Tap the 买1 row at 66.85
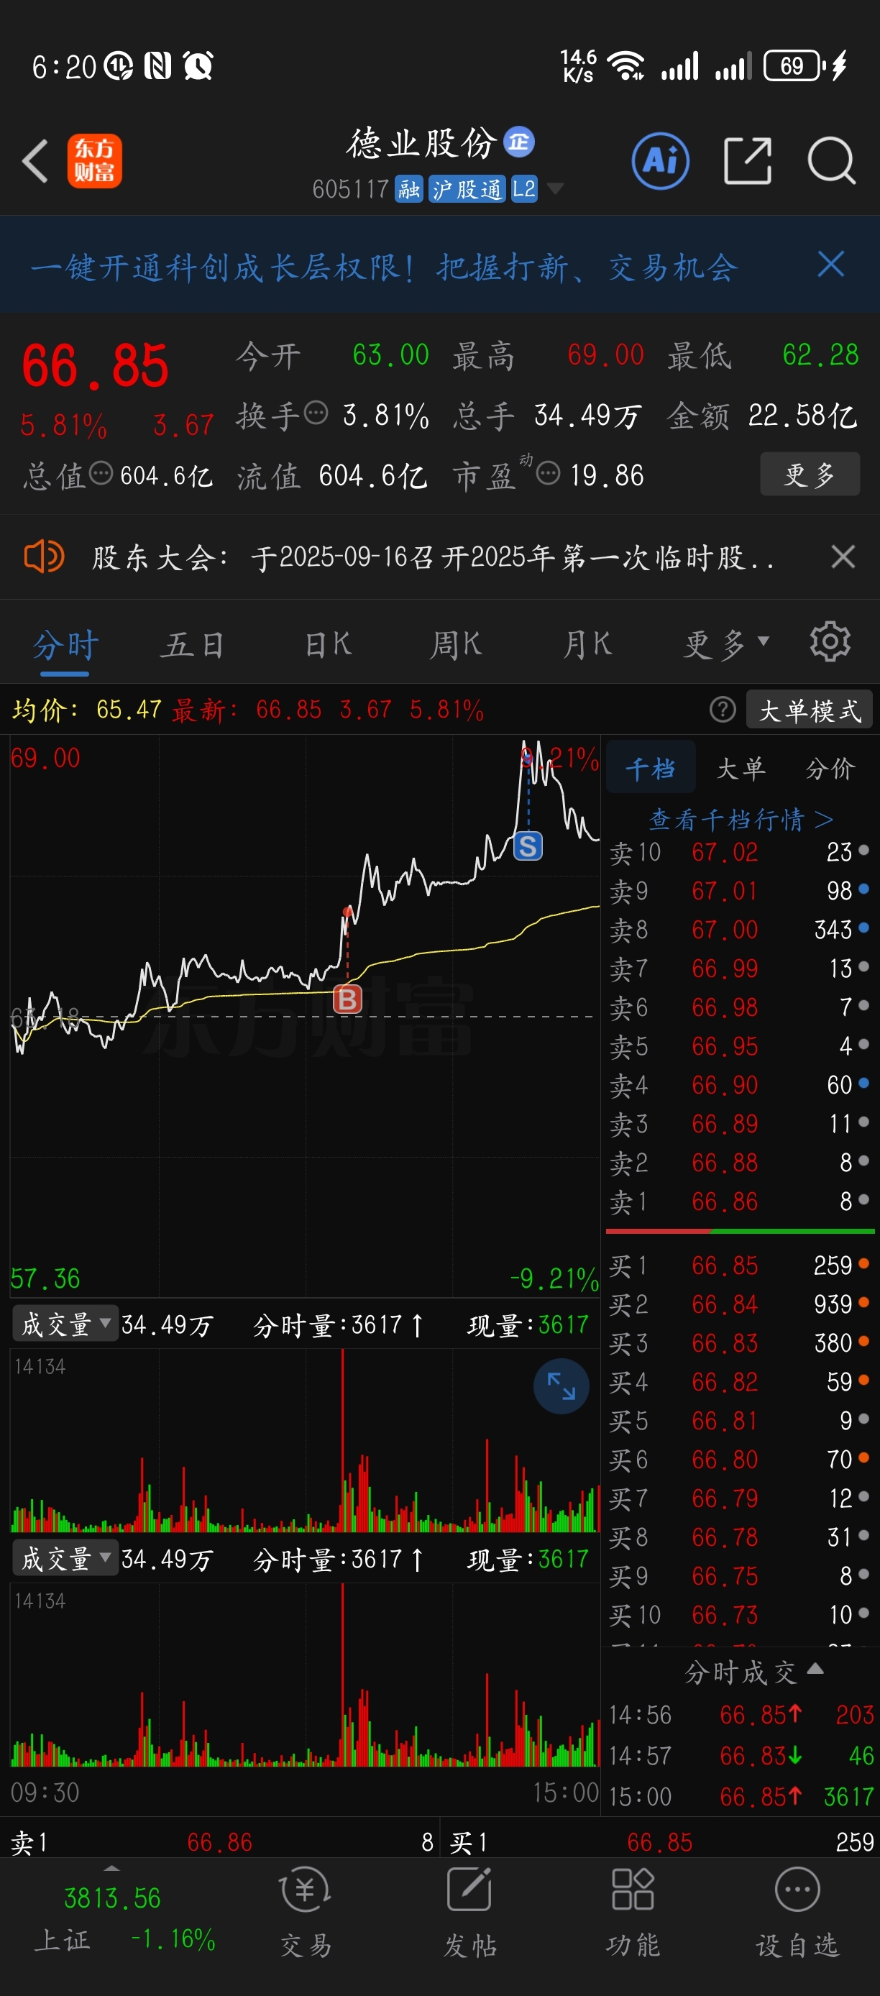880x1996 pixels. (740, 1265)
